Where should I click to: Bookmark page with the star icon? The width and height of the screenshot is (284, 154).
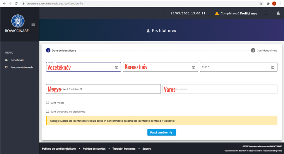coord(261,4)
